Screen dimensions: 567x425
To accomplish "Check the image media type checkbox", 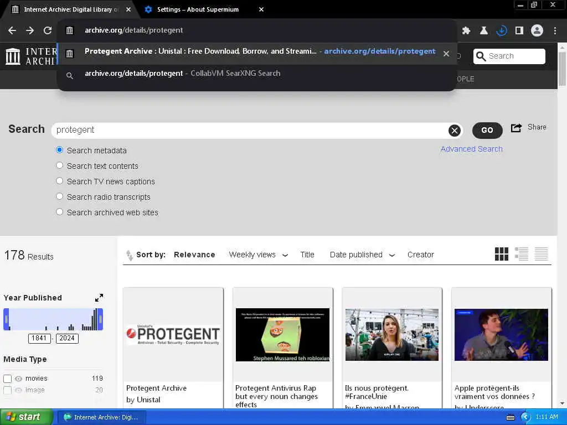I will (7, 390).
